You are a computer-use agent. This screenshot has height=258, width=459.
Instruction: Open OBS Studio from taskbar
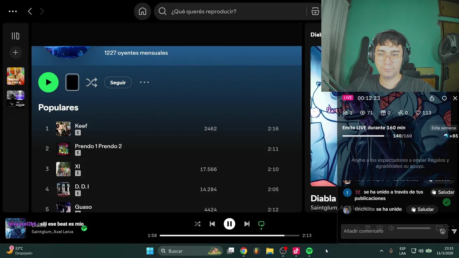[x=283, y=251]
